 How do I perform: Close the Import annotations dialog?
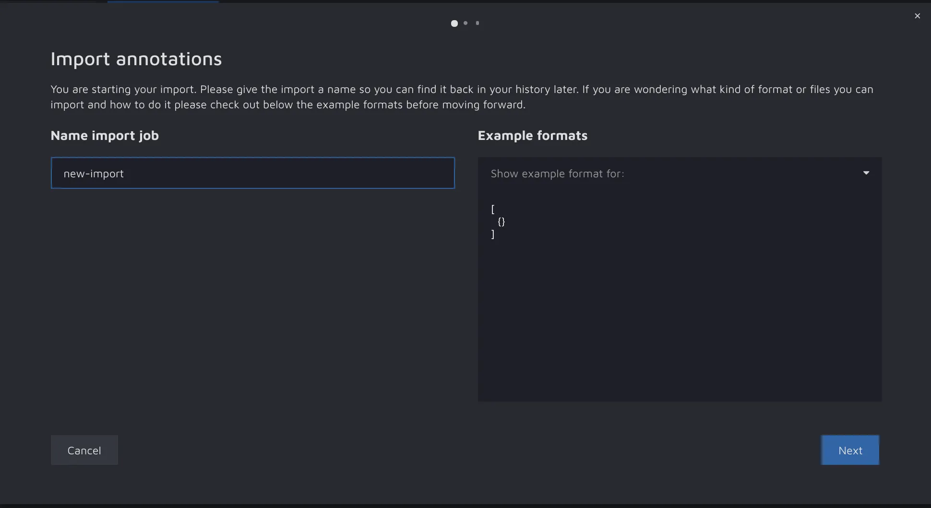tap(917, 16)
